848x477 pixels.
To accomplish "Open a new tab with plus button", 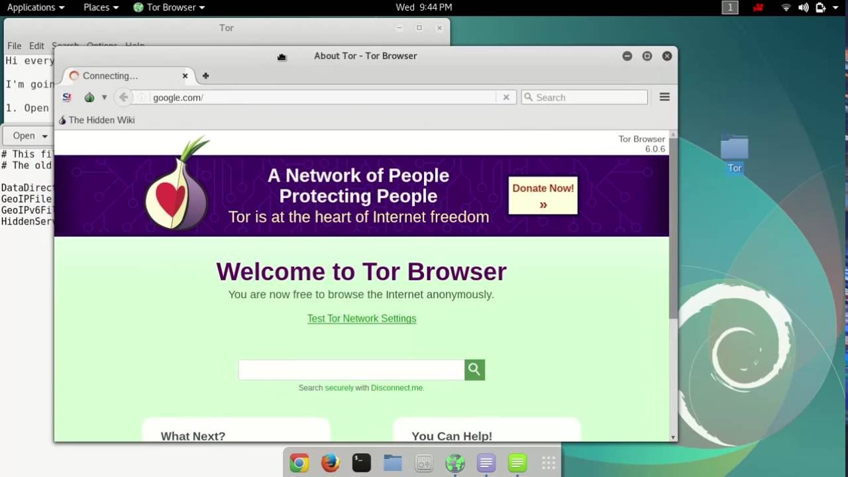I will coord(205,76).
